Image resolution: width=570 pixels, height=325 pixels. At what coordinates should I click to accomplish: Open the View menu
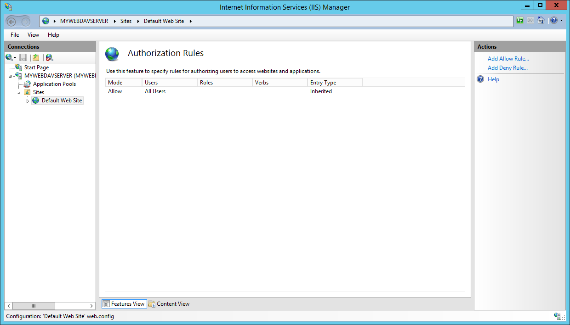point(33,35)
